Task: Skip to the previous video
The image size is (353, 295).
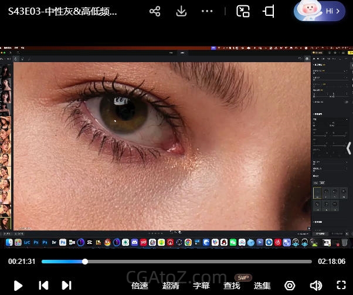Action: click(x=43, y=286)
